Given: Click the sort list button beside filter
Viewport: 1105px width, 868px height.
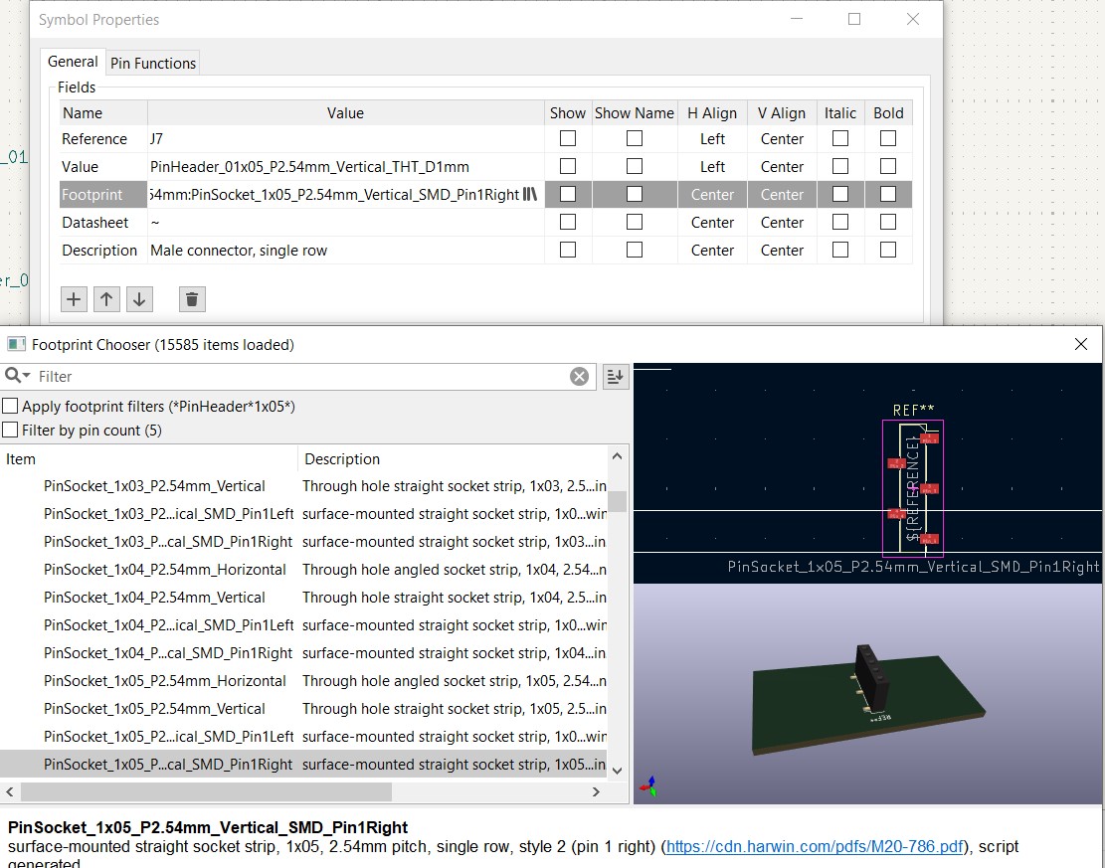Looking at the screenshot, I should (616, 377).
